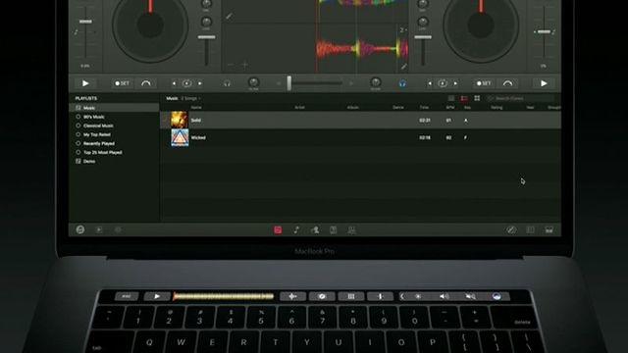Select the red list view icon
Viewport: 628px width, 353px height.
pos(464,98)
